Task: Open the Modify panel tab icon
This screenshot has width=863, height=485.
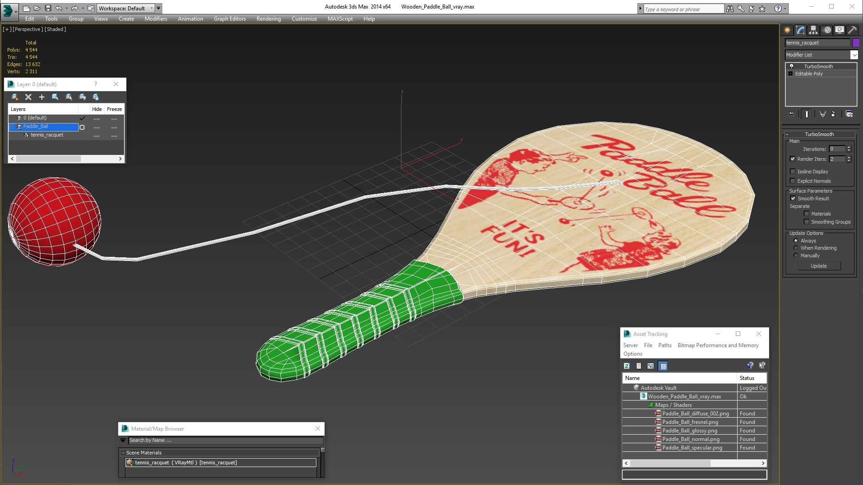Action: (x=801, y=30)
